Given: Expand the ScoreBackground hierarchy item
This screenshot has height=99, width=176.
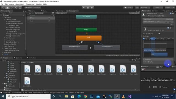Looking at the screenshot, I should click(6, 21).
